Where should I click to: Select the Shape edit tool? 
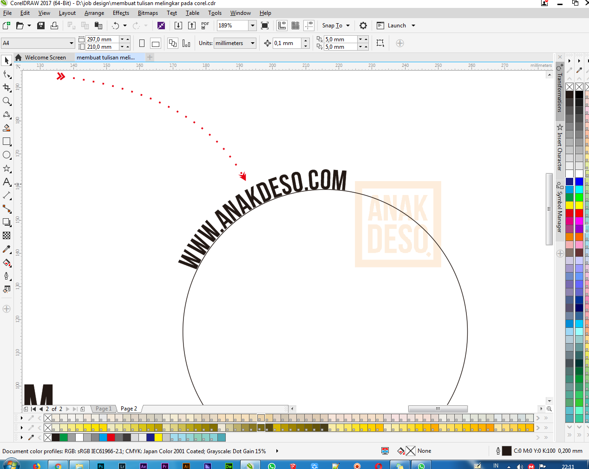7,74
